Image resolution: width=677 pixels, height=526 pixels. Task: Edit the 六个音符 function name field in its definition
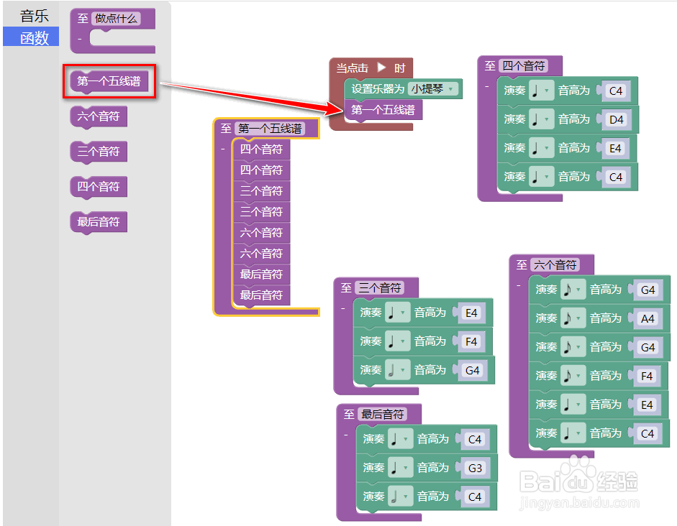(555, 264)
